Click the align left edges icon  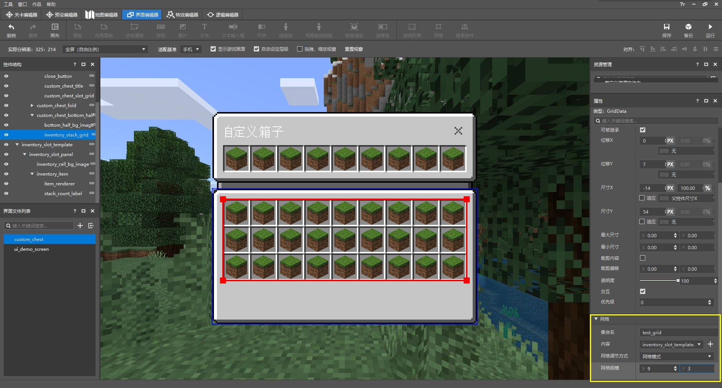coord(663,49)
